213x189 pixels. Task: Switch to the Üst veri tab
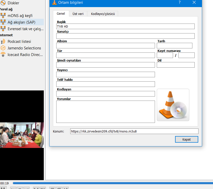pyautogui.click(x=78, y=14)
